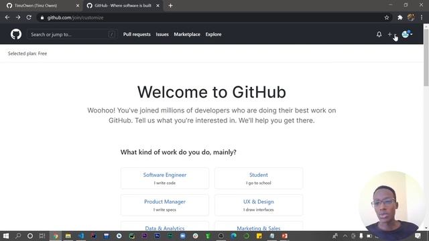The image size is (429, 241).
Task: Click the Selected plan: Free text
Action: tap(27, 54)
